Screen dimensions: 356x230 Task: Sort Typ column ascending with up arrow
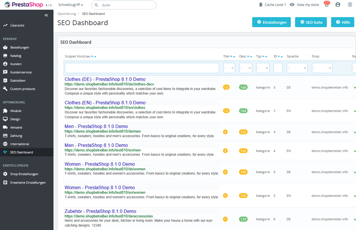(266, 57)
